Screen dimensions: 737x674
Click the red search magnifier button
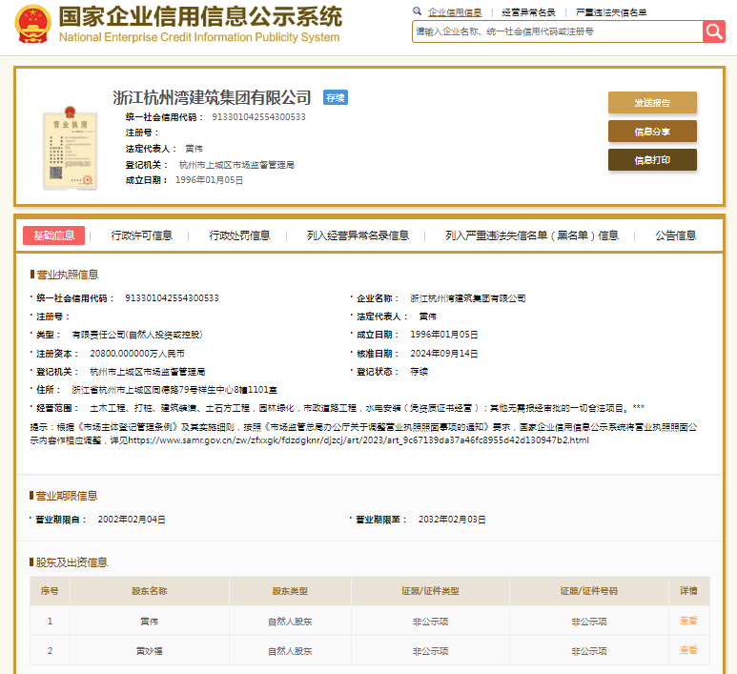pyautogui.click(x=714, y=31)
